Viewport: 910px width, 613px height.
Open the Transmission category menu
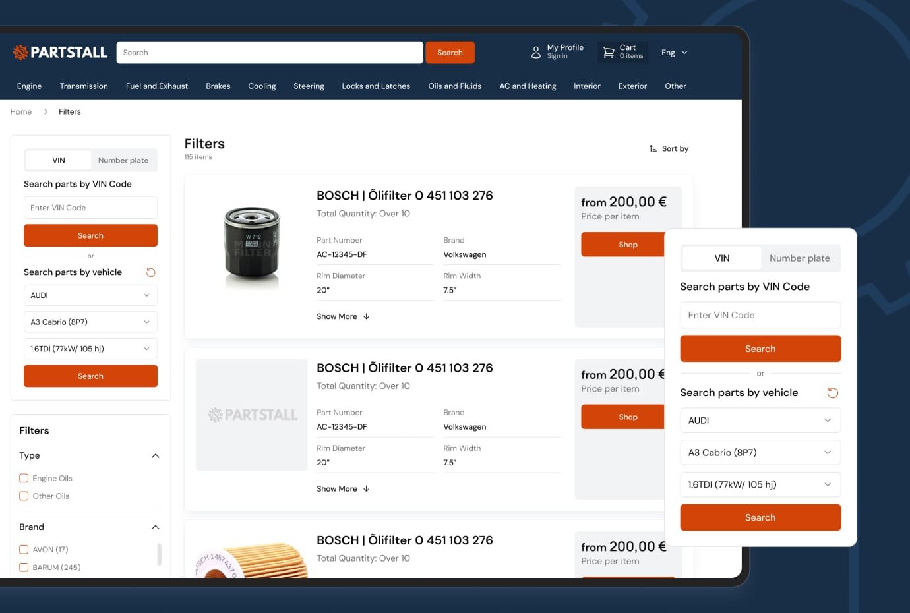[x=84, y=86]
